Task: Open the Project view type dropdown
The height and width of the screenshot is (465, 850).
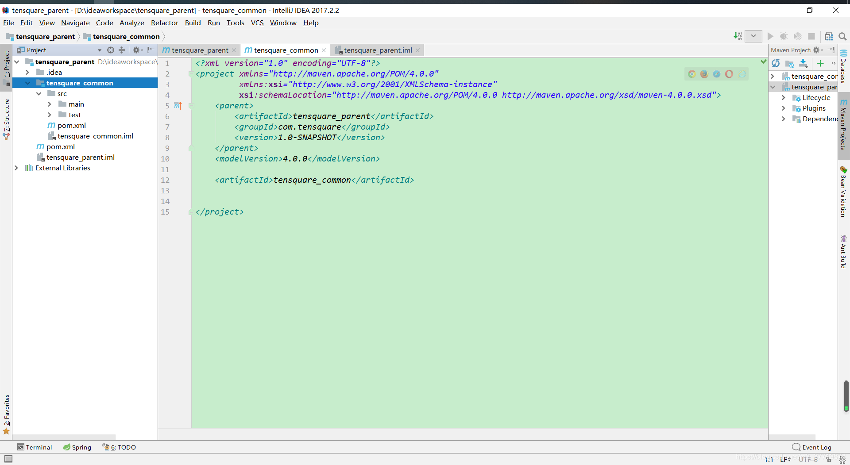Action: click(100, 50)
